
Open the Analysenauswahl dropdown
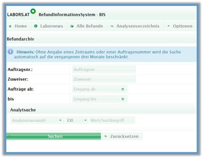click(x=38, y=120)
